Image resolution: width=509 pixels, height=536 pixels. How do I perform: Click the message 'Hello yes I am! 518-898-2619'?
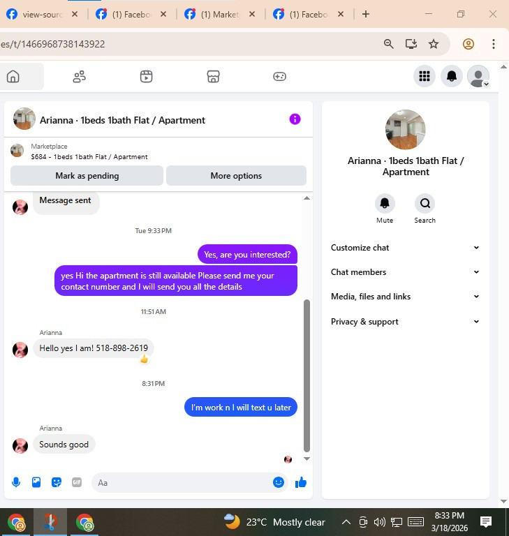pyautogui.click(x=94, y=348)
